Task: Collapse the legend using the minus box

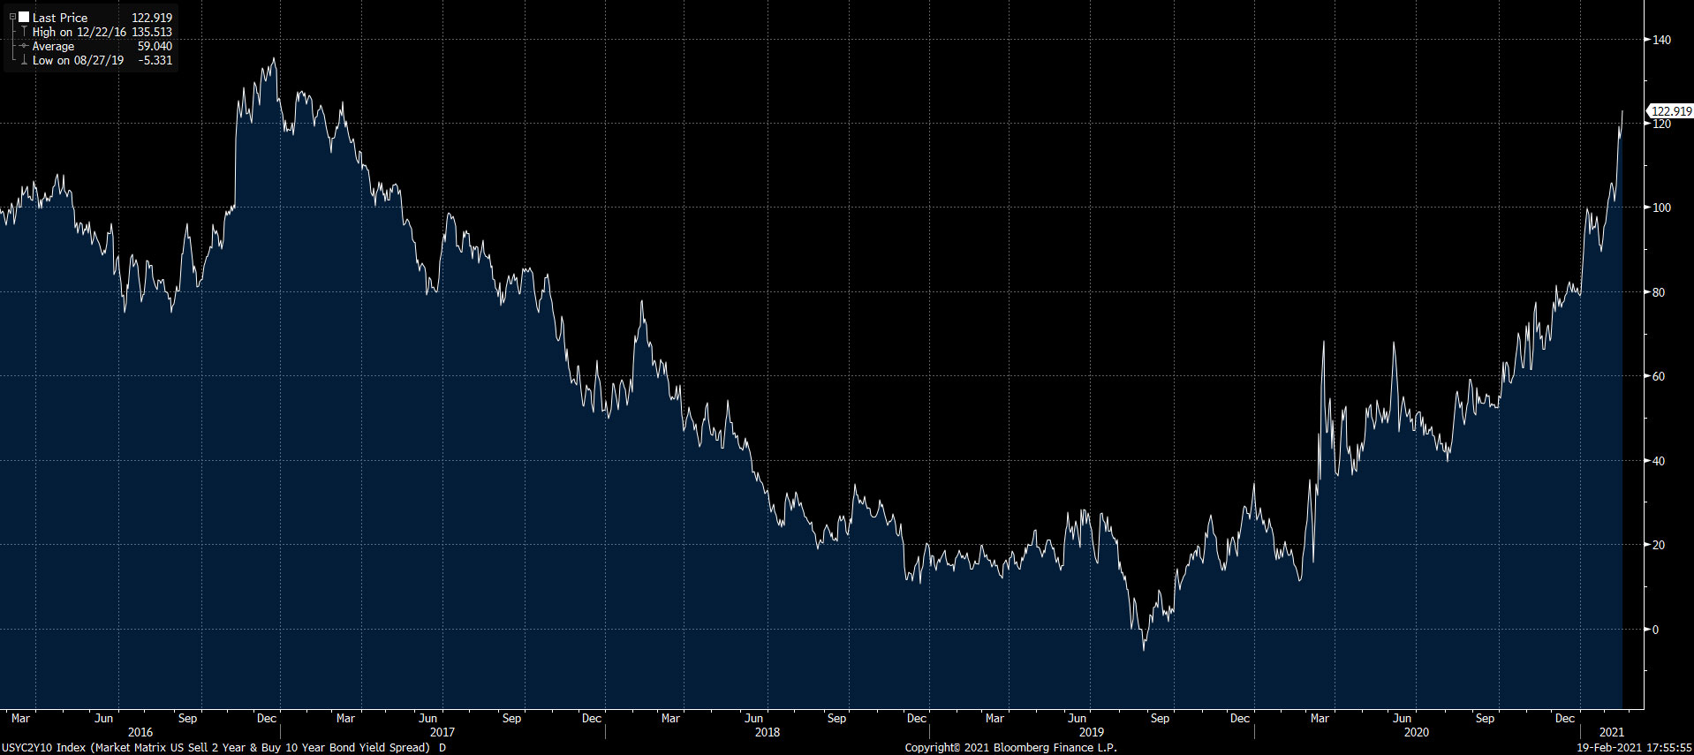Action: [12, 17]
